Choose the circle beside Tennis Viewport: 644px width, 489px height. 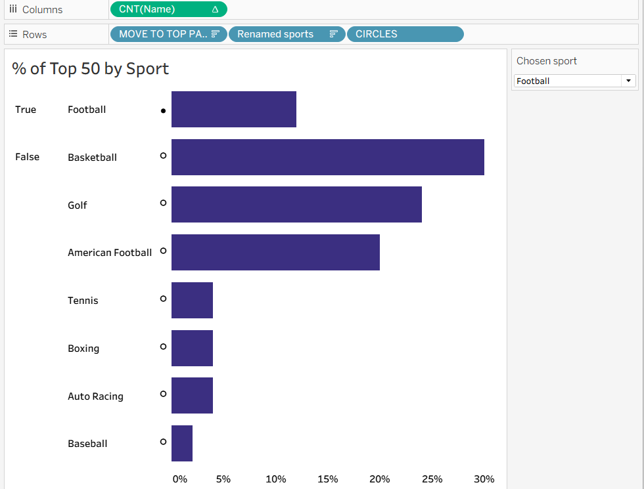163,299
